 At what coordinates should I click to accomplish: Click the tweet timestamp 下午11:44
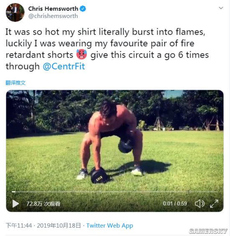tap(19, 226)
